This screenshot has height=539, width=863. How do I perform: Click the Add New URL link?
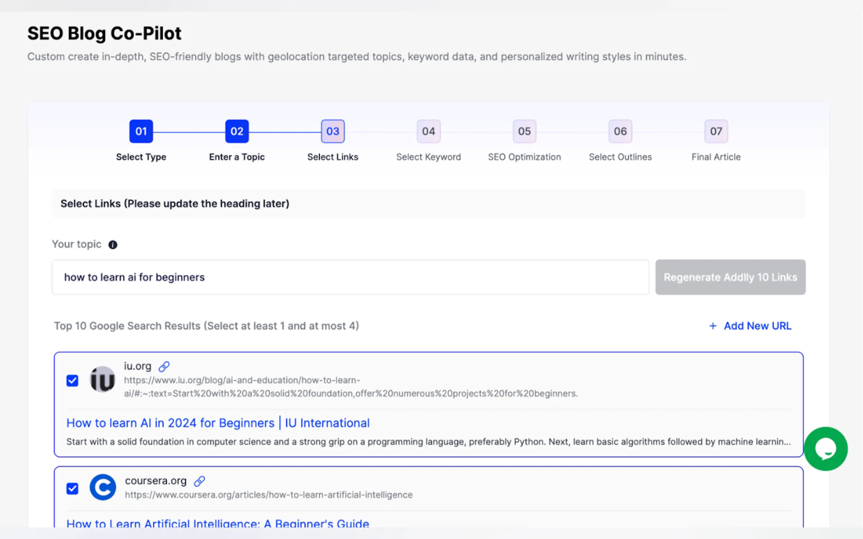click(757, 326)
